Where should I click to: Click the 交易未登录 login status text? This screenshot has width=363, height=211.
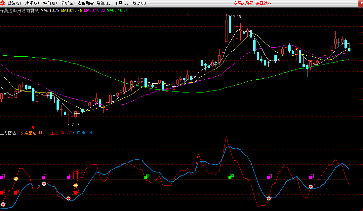click(244, 3)
